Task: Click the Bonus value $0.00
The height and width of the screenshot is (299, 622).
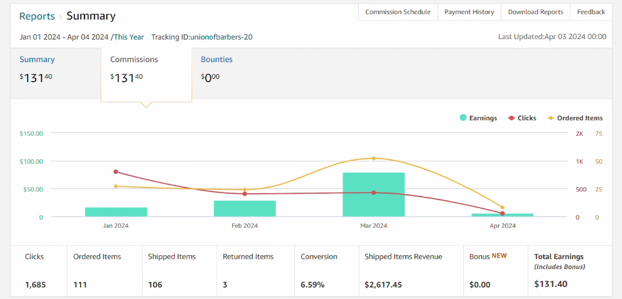Action: pyautogui.click(x=480, y=285)
